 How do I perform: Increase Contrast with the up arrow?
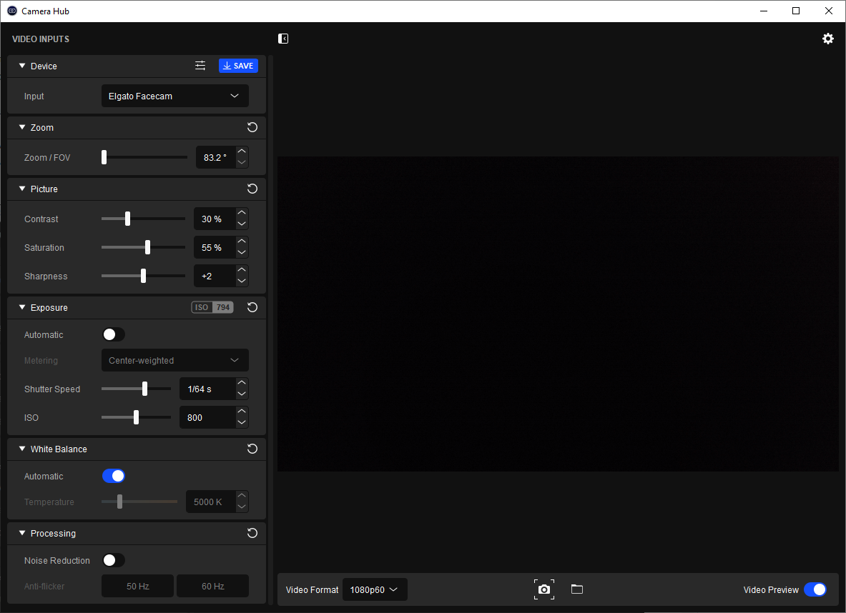tap(242, 213)
